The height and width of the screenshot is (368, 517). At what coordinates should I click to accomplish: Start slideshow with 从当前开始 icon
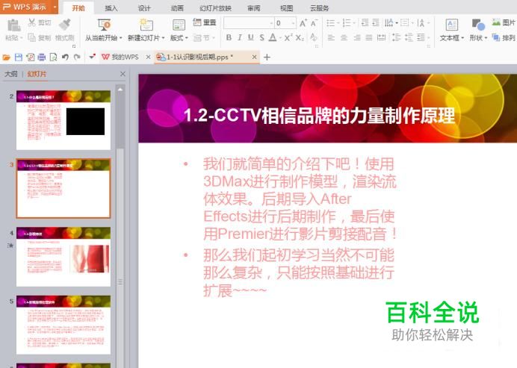click(x=104, y=25)
